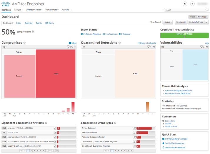This screenshot has width=210, height=154.
Task: Enable the Auto-Refresh checkbox
Action: pos(190,22)
